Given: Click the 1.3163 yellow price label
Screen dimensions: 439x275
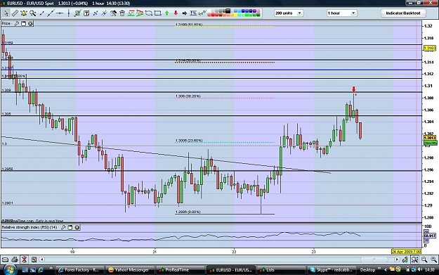Looking at the screenshot, I should pos(429,49).
